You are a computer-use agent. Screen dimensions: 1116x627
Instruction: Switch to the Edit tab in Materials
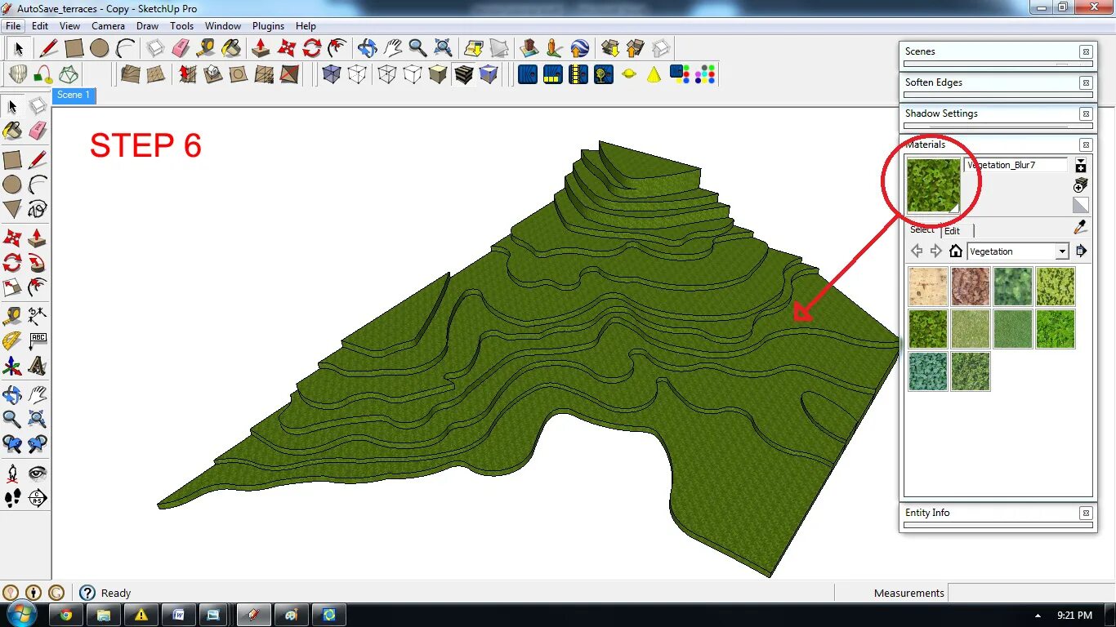(x=953, y=231)
